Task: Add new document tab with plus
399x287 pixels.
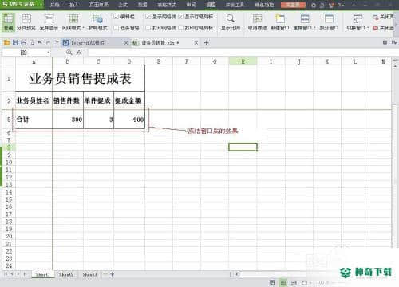Action: (x=207, y=42)
